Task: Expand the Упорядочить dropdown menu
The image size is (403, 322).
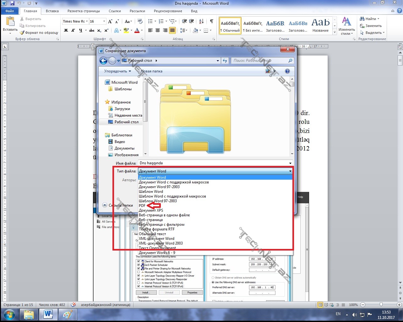Action: point(118,71)
